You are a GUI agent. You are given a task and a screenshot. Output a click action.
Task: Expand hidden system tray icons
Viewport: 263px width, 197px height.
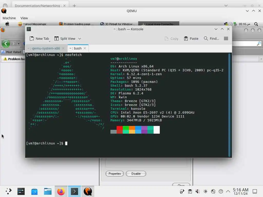click(x=228, y=191)
